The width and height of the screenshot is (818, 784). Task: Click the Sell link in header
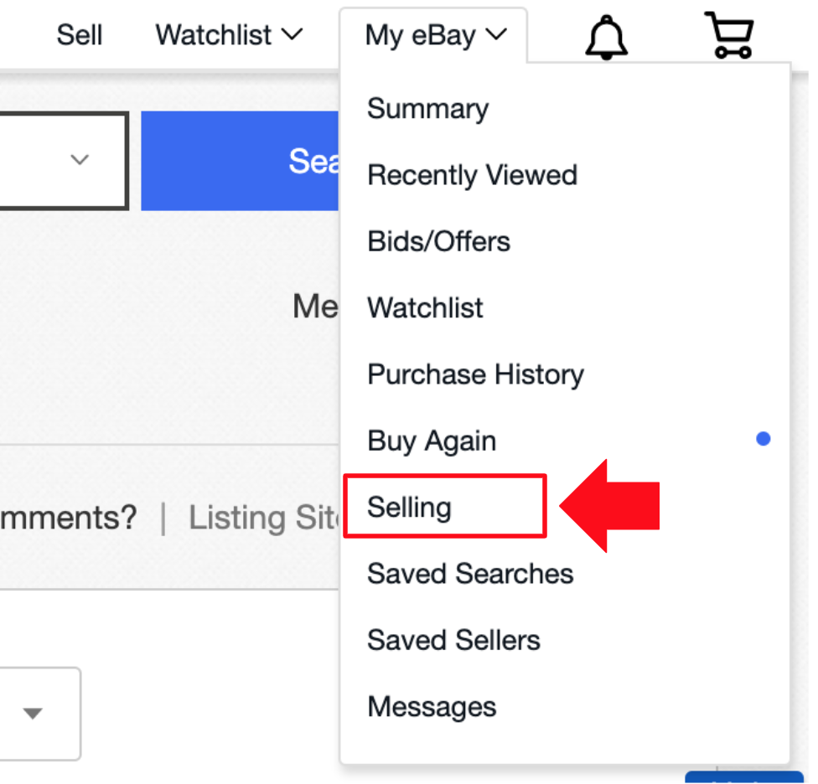80,35
